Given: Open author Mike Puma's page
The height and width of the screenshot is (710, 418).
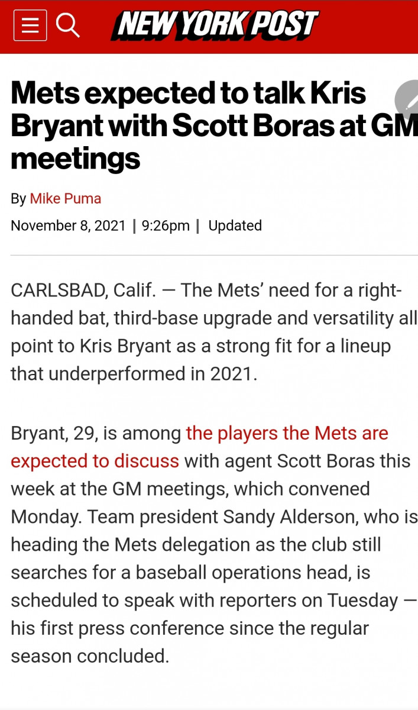Looking at the screenshot, I should 66,199.
